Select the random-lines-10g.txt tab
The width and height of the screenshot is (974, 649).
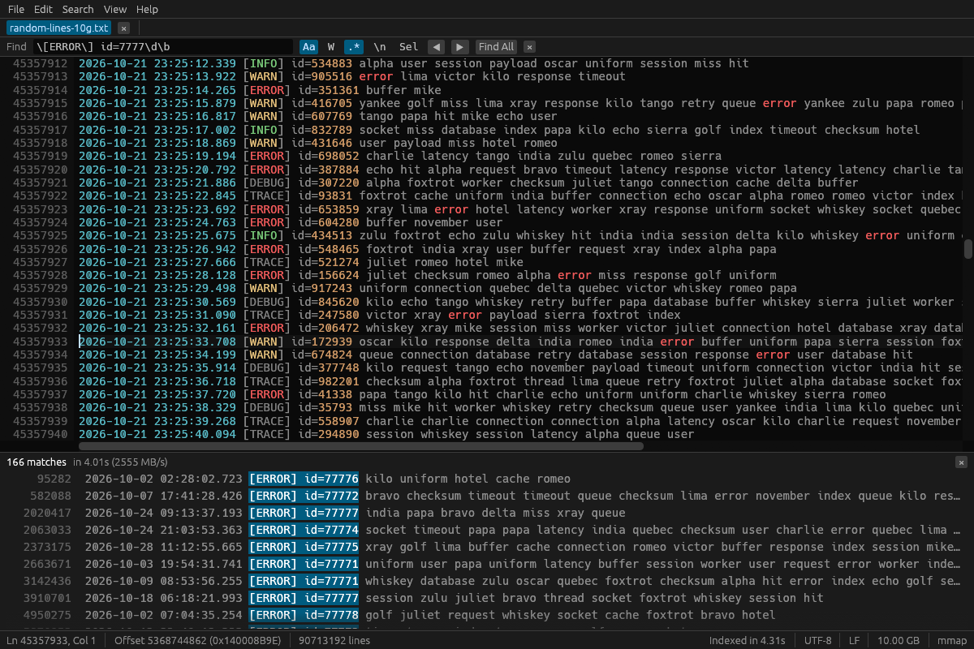pos(59,28)
